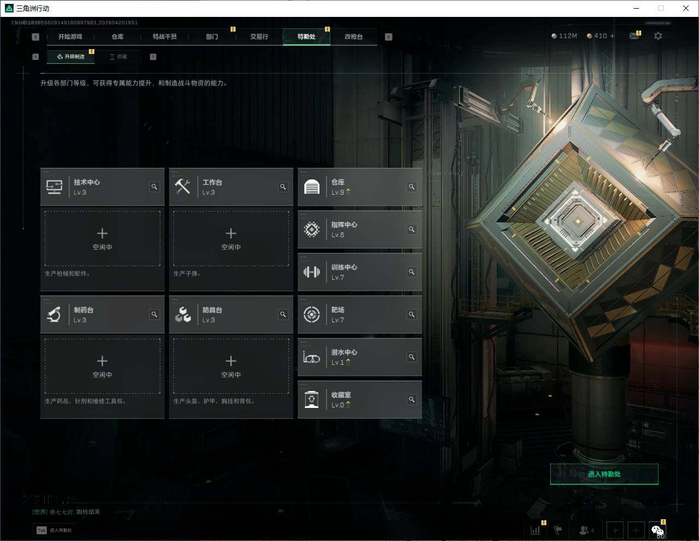699x541 pixels.
Task: Open details magnifier for 制药台
Action: [154, 315]
